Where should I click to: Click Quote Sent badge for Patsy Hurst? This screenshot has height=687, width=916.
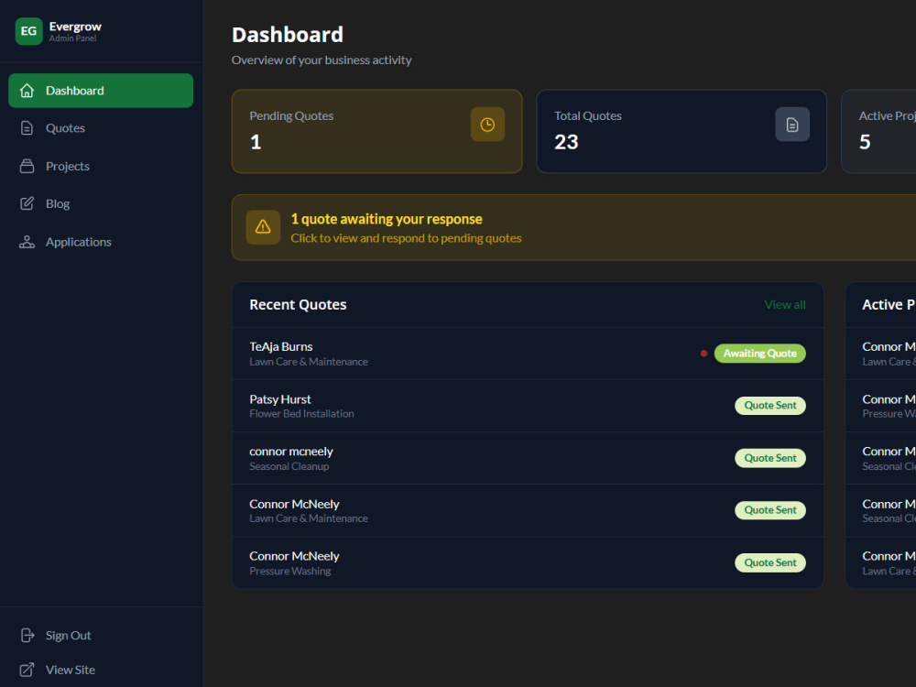tap(770, 406)
